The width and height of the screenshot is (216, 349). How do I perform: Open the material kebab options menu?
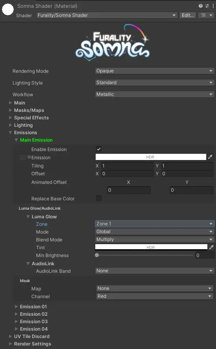[x=213, y=6]
